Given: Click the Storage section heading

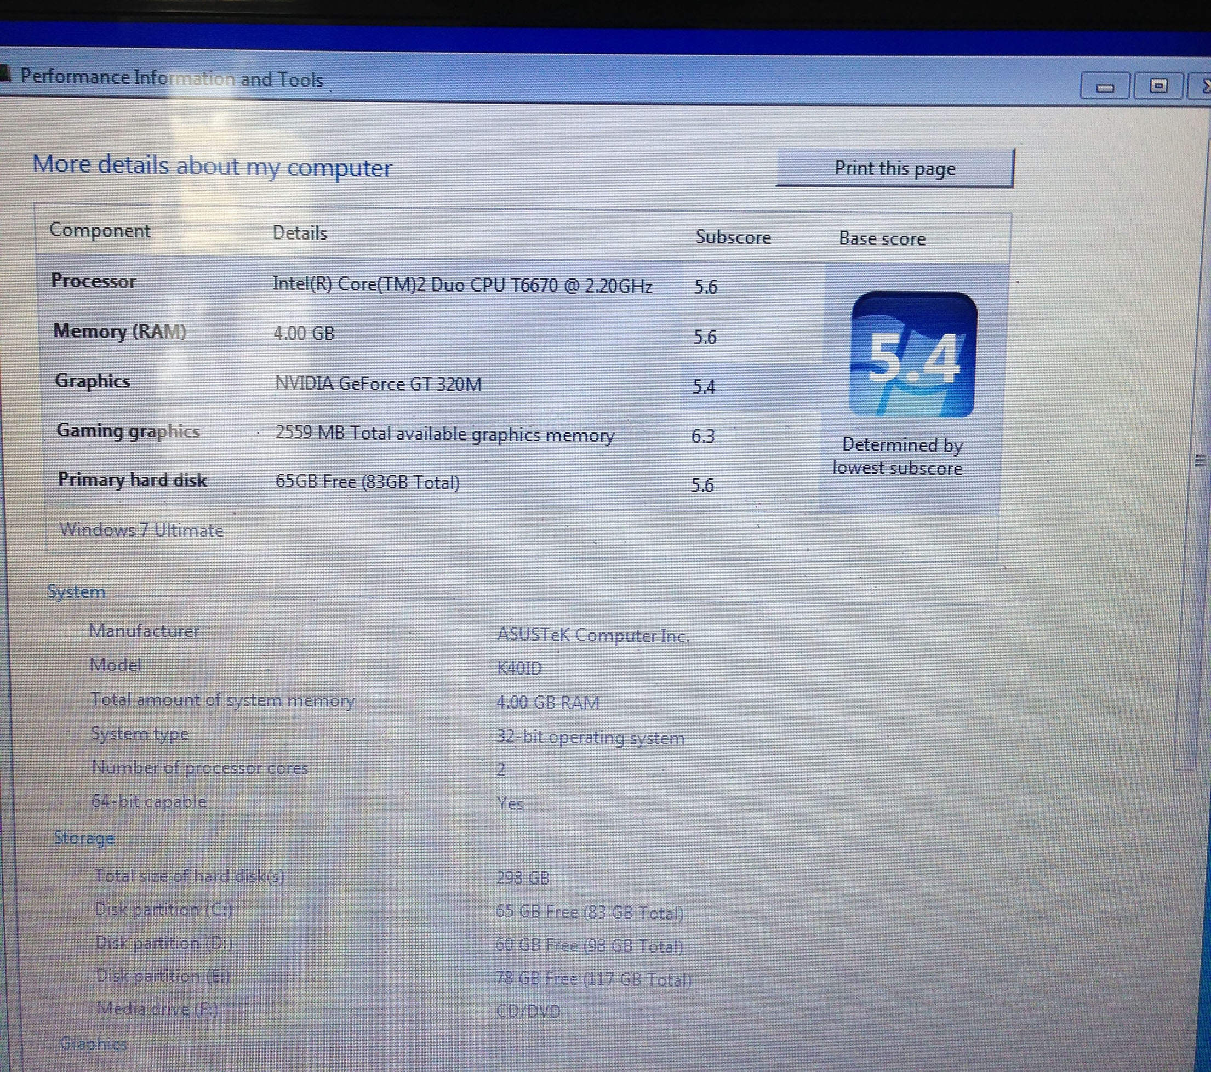Looking at the screenshot, I should [84, 838].
